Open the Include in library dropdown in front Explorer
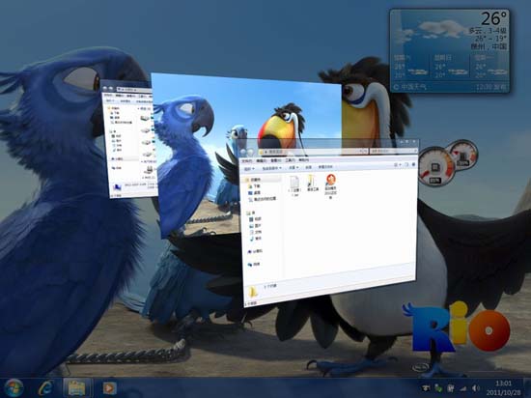Image resolution: width=531 pixels, height=398 pixels. point(272,168)
